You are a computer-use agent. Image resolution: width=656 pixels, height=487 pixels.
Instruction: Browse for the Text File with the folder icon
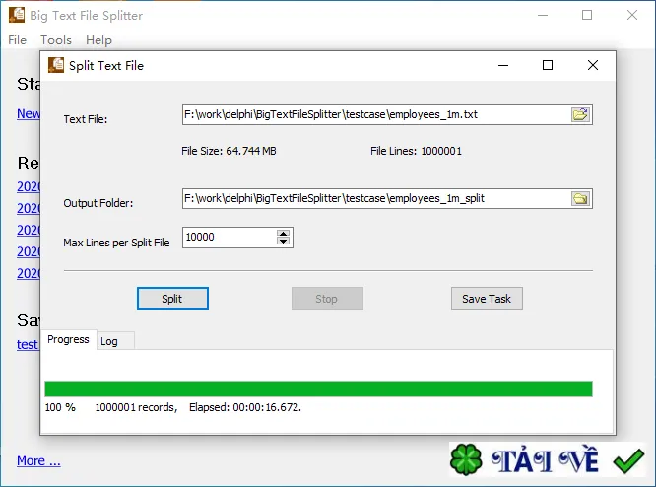[x=580, y=114]
